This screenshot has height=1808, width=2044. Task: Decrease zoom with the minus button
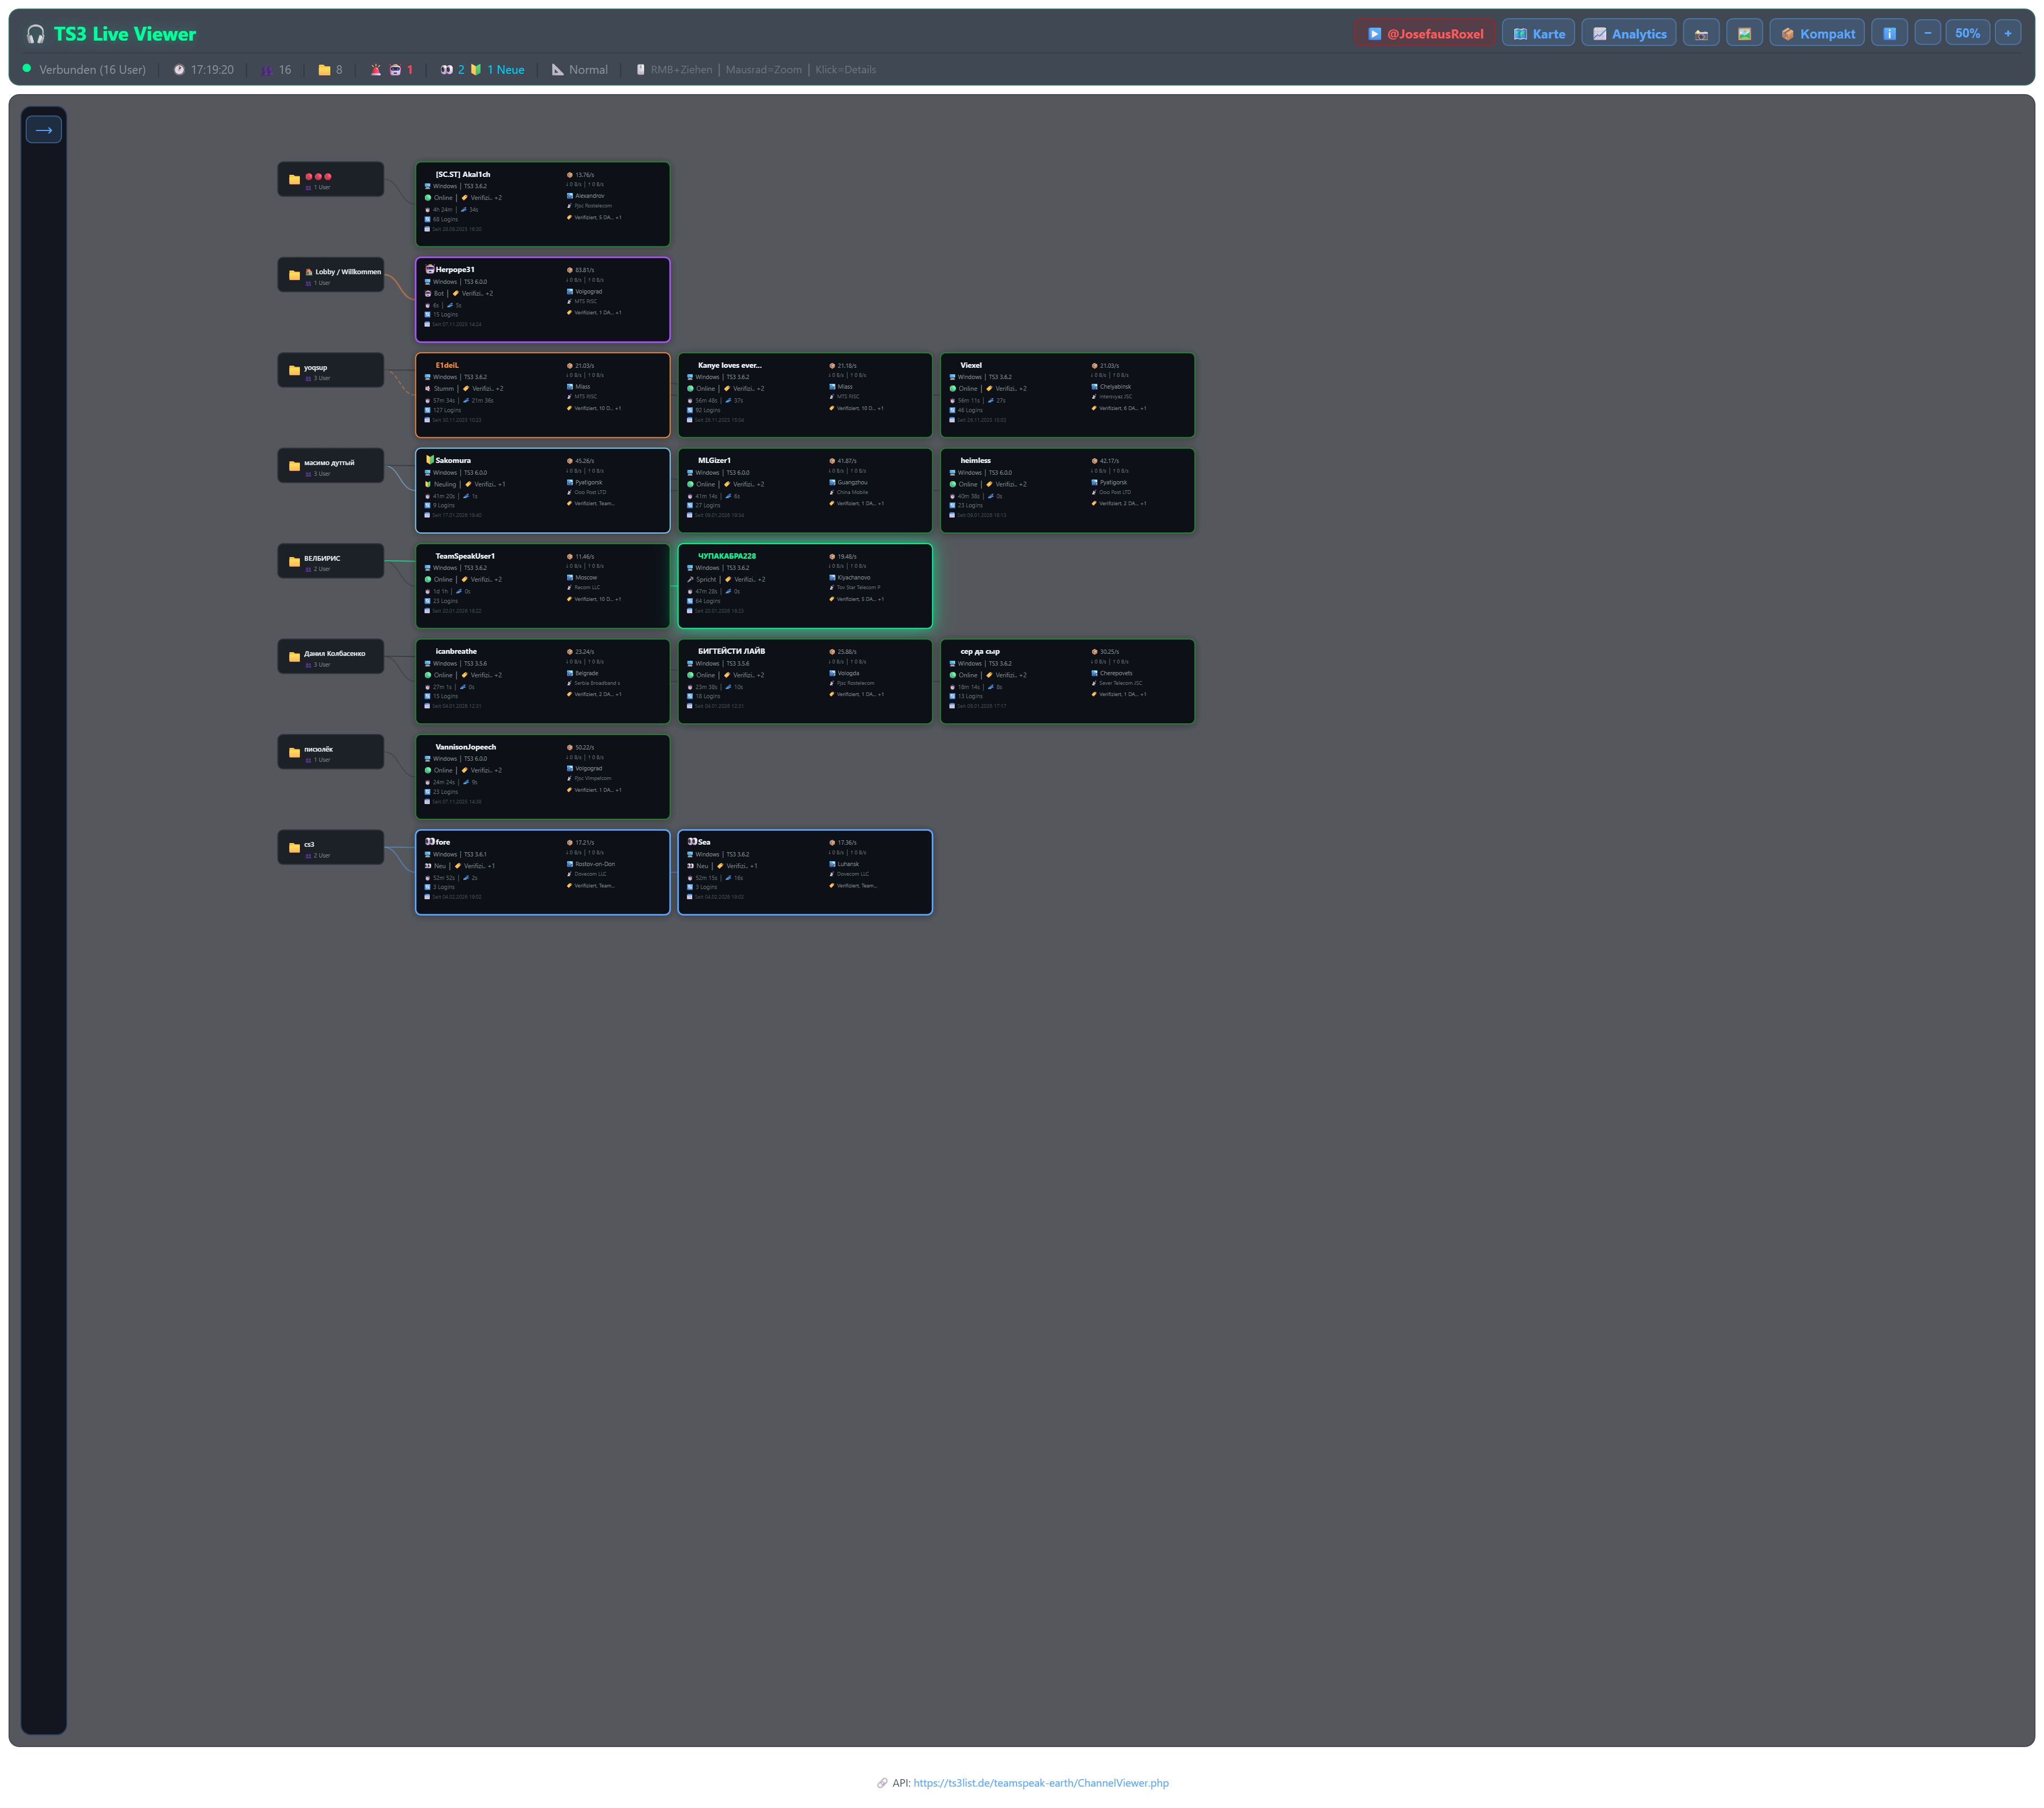point(1927,33)
